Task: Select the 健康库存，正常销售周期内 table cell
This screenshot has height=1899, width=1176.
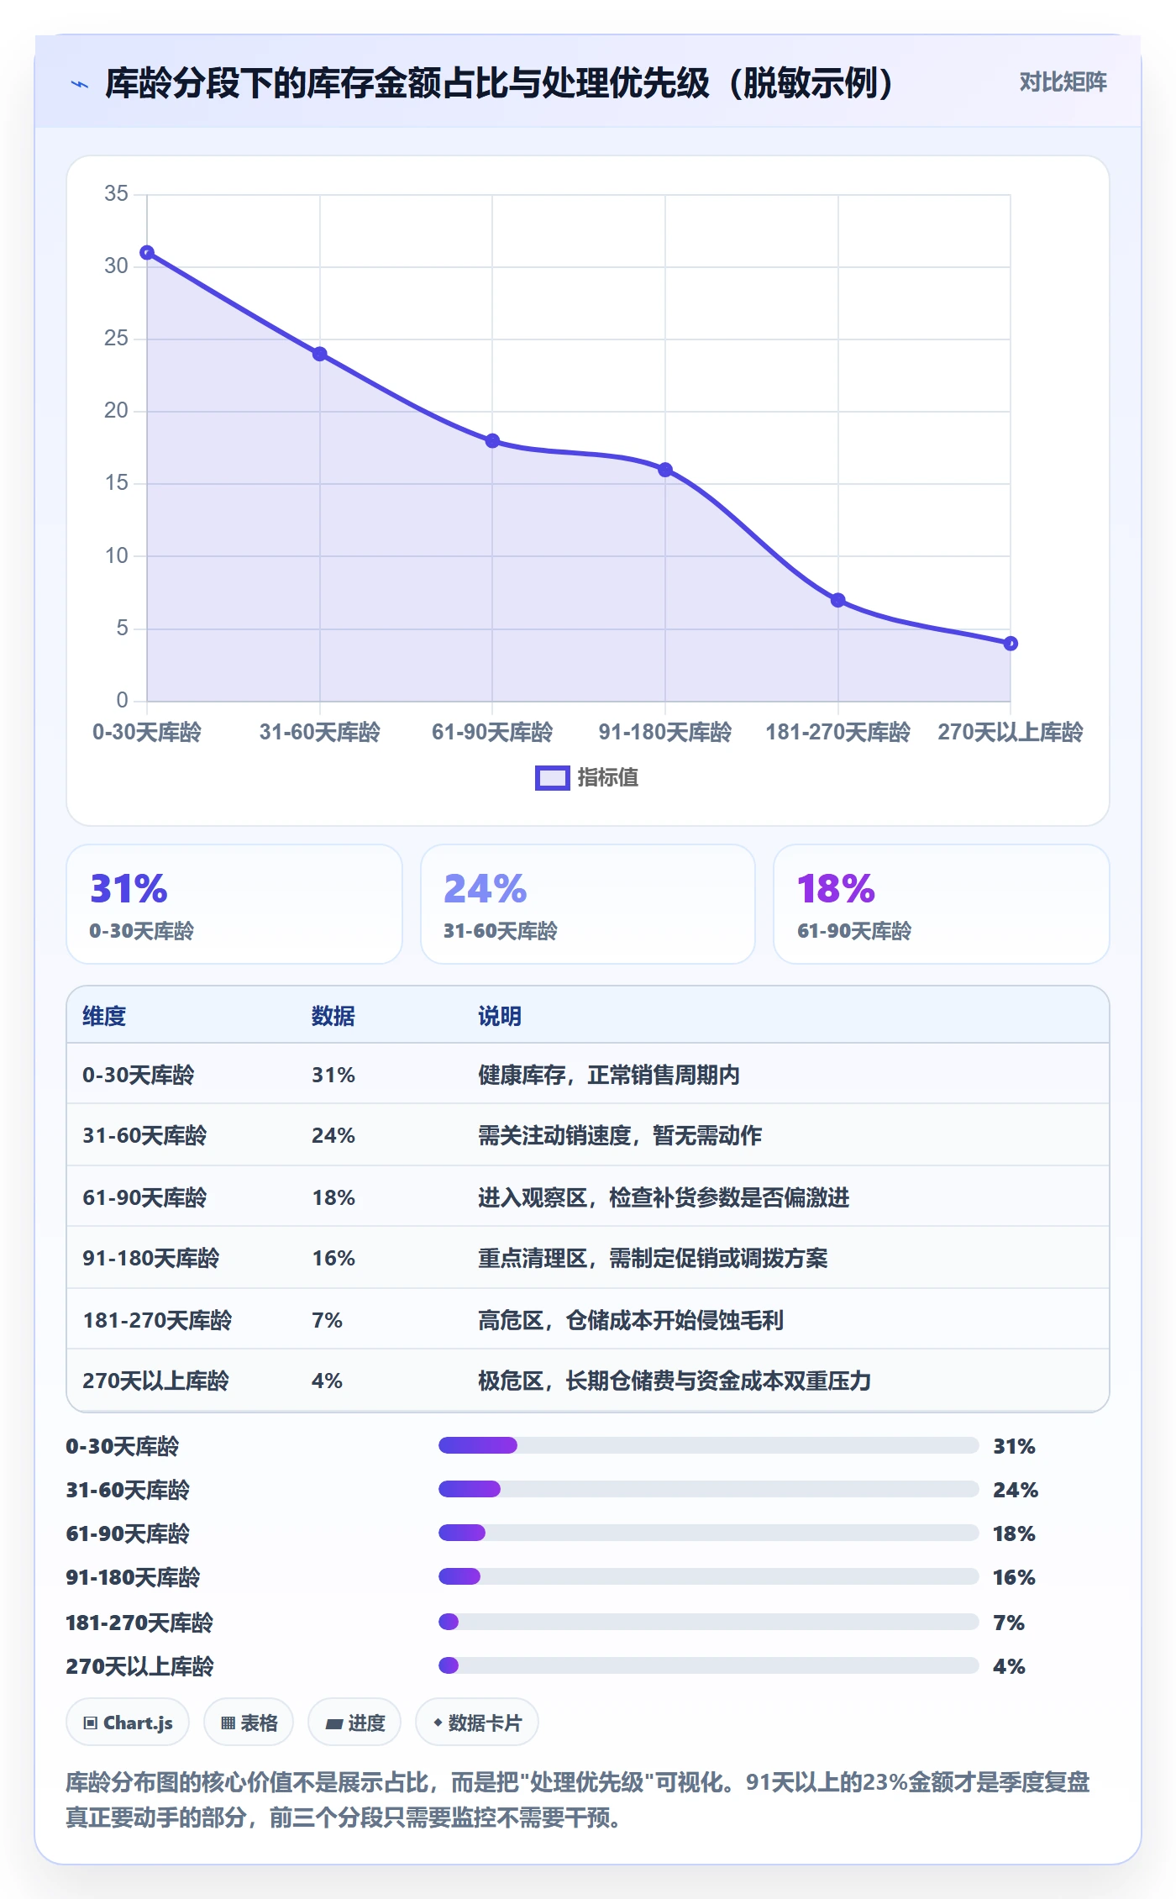Action: pos(609,1075)
